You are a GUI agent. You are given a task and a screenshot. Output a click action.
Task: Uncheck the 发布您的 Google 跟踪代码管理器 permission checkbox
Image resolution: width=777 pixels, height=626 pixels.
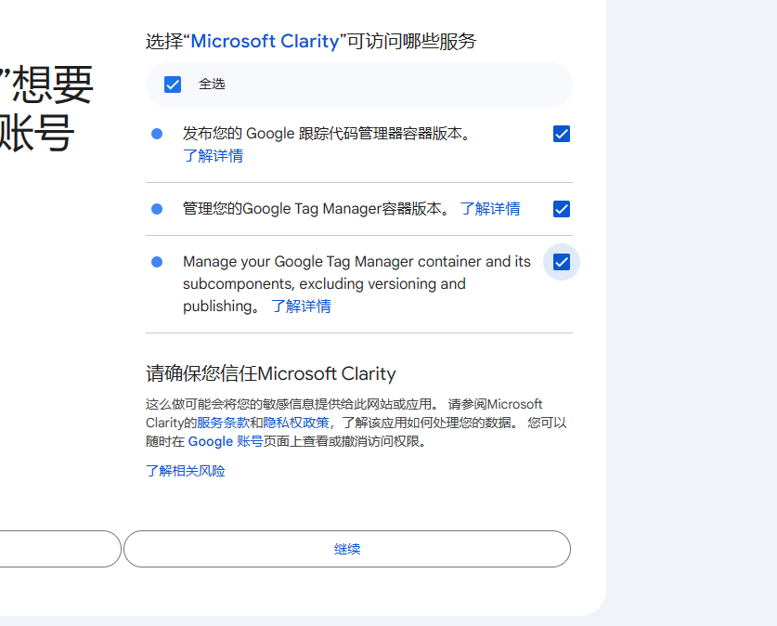point(561,134)
